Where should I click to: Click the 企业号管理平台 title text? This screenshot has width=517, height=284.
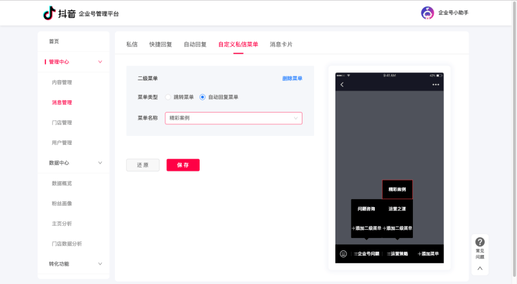[x=99, y=14]
